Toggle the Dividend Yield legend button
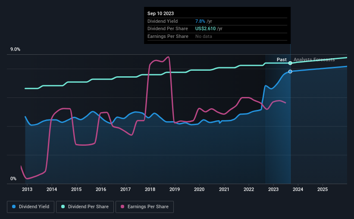 point(31,206)
